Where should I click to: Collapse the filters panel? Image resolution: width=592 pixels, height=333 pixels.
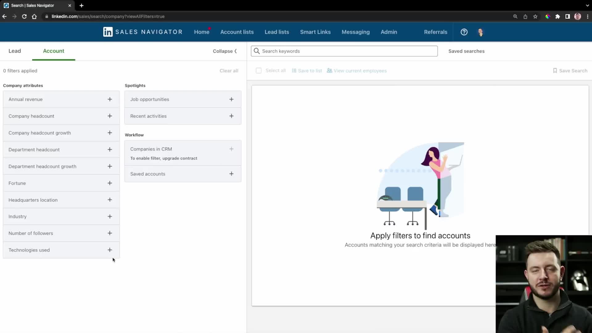tap(225, 51)
